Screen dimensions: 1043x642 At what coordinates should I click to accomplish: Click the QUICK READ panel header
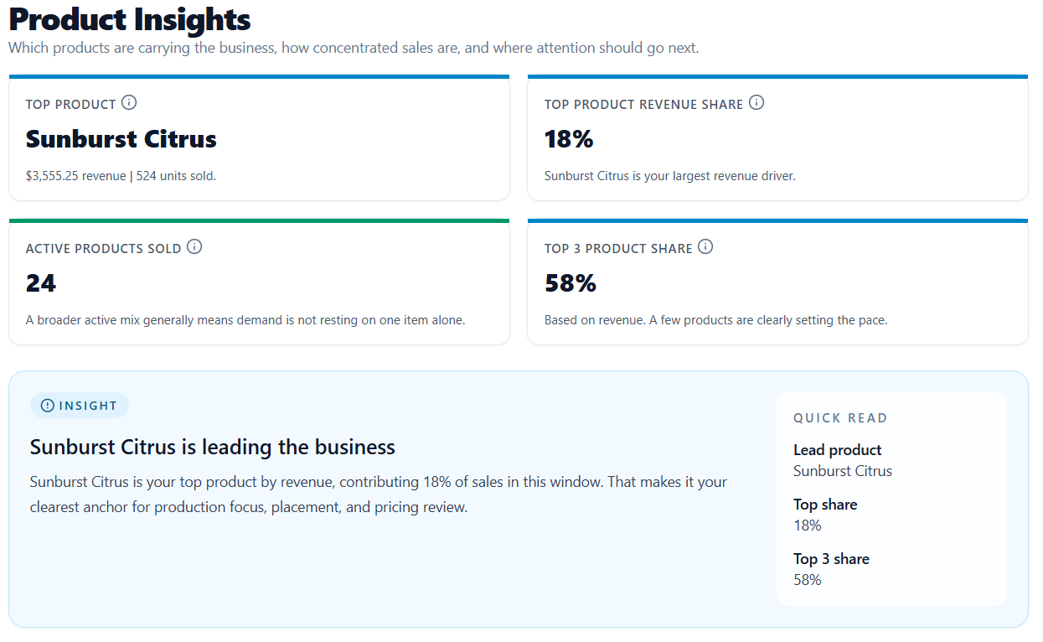(x=840, y=417)
